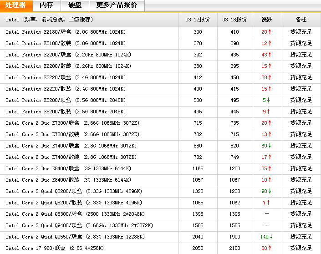The image size is (321, 254).
Task: Click the 03.18 price 1900 for Q9550
Action: (234, 237)
